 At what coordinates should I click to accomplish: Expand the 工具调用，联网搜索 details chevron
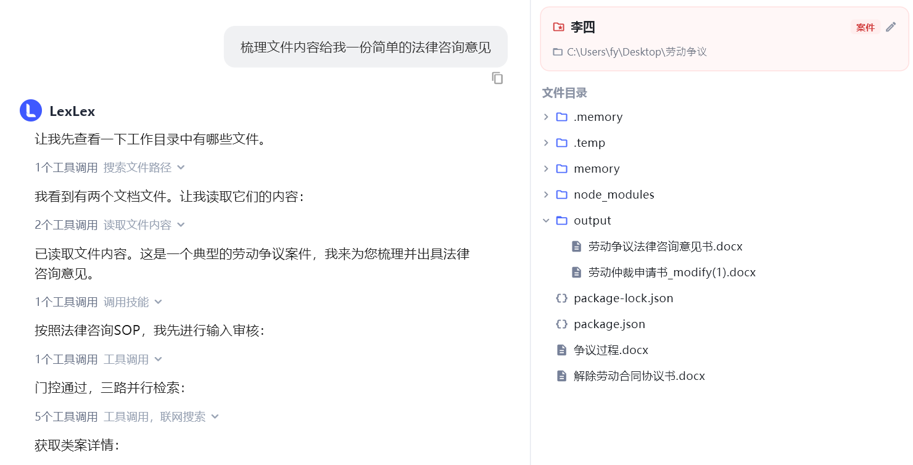pyautogui.click(x=215, y=417)
